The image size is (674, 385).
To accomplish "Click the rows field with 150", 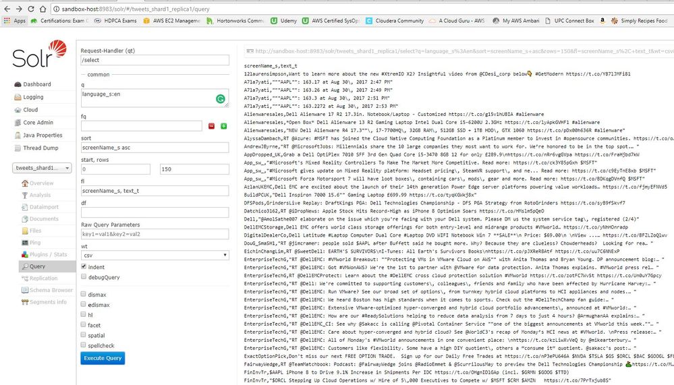I will pyautogui.click(x=194, y=169).
